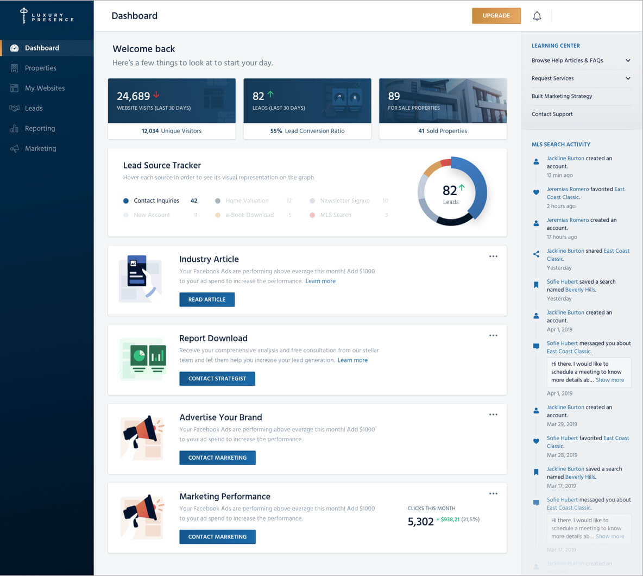This screenshot has width=643, height=576.
Task: Click the Lead Source donut chart
Action: 452,191
